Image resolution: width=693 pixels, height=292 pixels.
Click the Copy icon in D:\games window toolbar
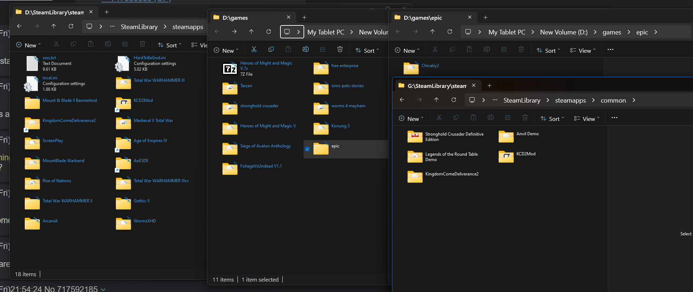[271, 50]
